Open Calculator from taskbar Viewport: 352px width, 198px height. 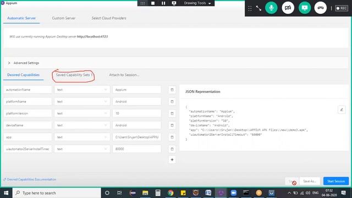[158, 193]
